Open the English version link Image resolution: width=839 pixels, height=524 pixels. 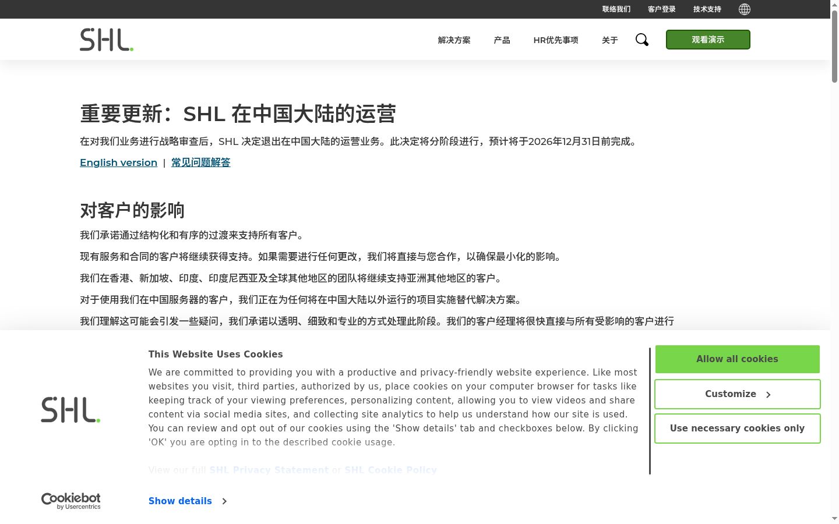[x=118, y=162]
